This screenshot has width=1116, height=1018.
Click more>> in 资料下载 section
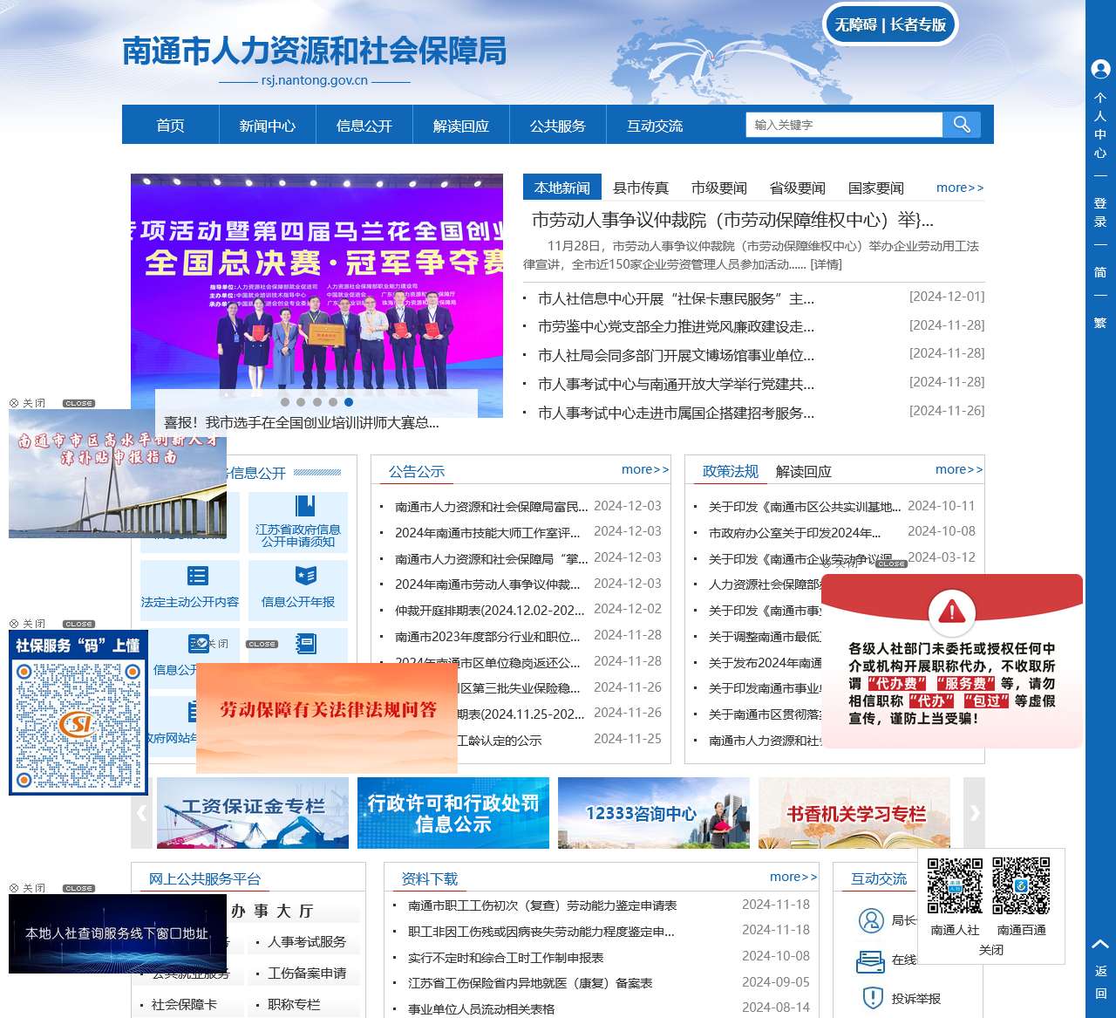tap(793, 877)
